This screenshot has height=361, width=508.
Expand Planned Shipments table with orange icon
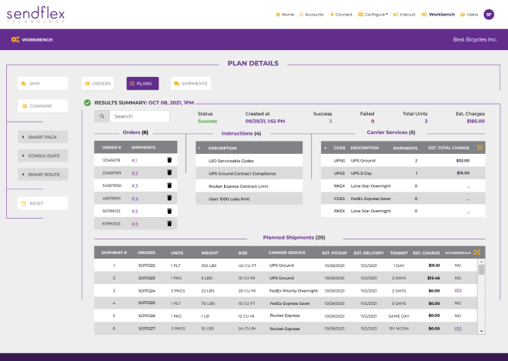(478, 252)
